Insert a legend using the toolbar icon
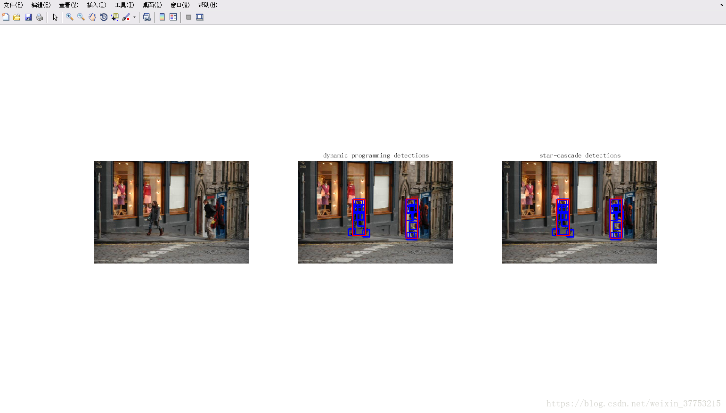 pos(173,17)
